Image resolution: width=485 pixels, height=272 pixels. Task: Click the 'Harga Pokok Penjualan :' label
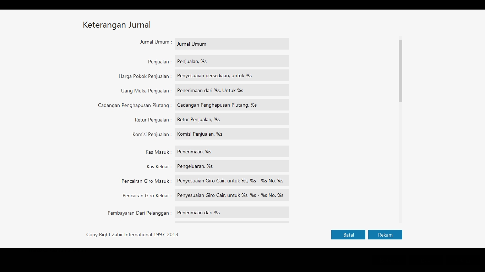click(145, 76)
